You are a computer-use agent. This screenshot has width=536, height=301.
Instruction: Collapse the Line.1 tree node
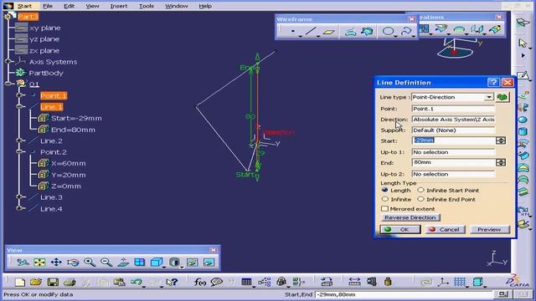(x=19, y=107)
